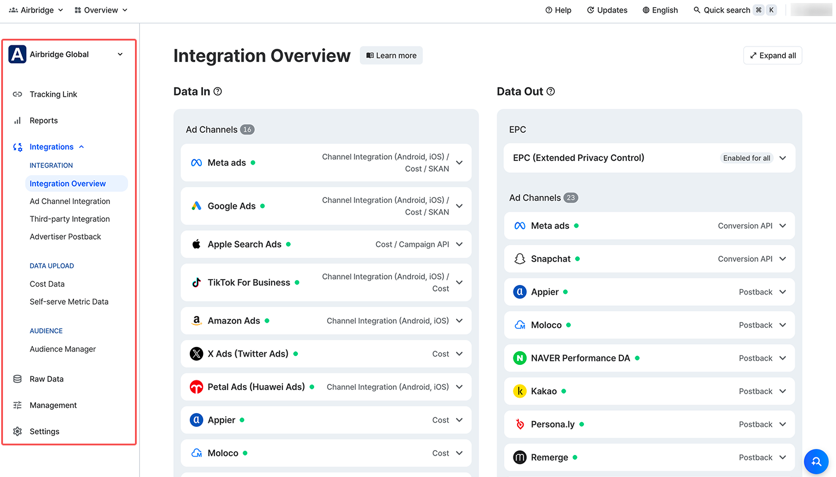The height and width of the screenshot is (477, 836).
Task: Open the Integration Overview page
Action: 76,184
